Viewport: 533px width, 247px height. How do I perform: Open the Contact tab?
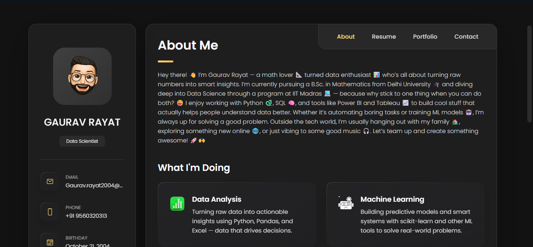tap(466, 37)
